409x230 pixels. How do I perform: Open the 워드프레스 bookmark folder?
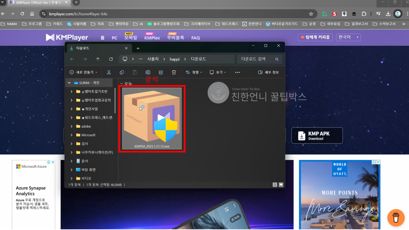pos(227,24)
